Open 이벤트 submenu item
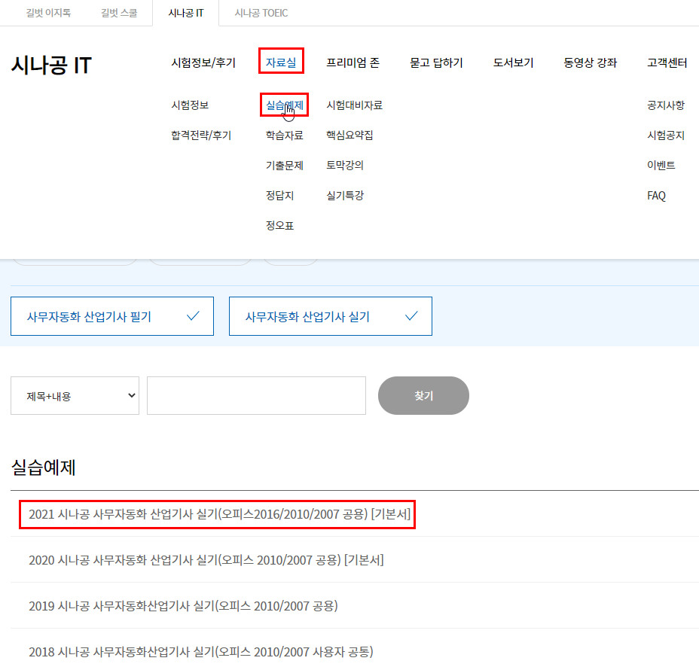 [x=661, y=166]
